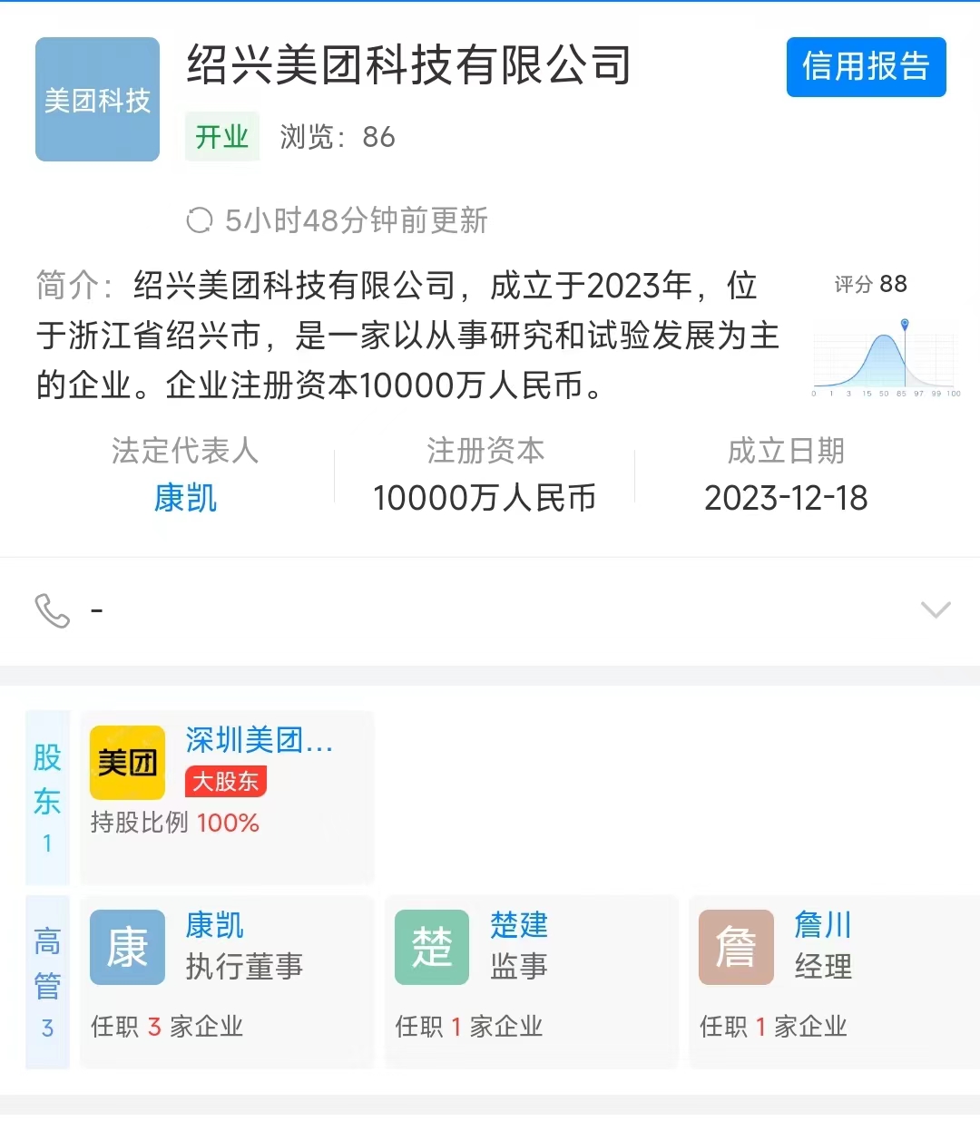Open supervisor 楚建 profile name
980x1121 pixels.
[519, 925]
